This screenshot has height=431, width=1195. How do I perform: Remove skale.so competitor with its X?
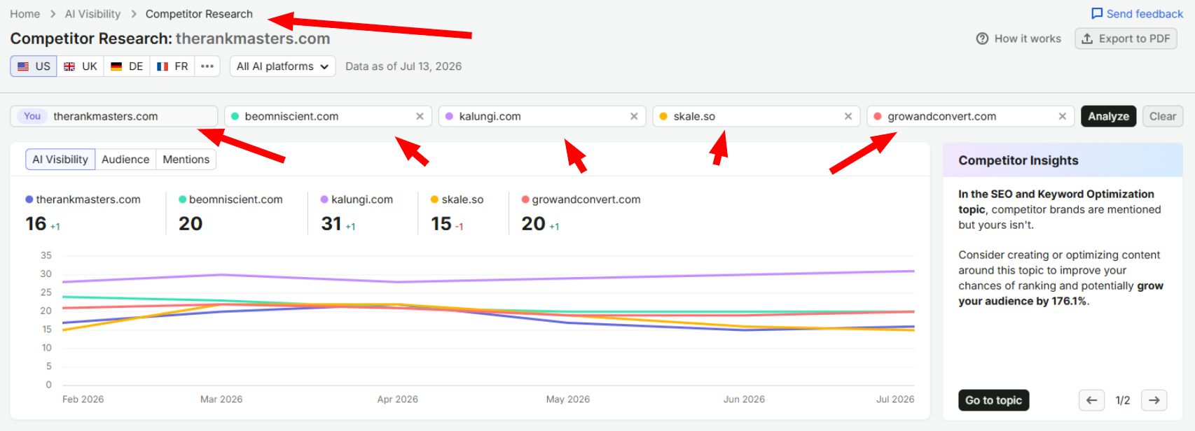(x=848, y=116)
